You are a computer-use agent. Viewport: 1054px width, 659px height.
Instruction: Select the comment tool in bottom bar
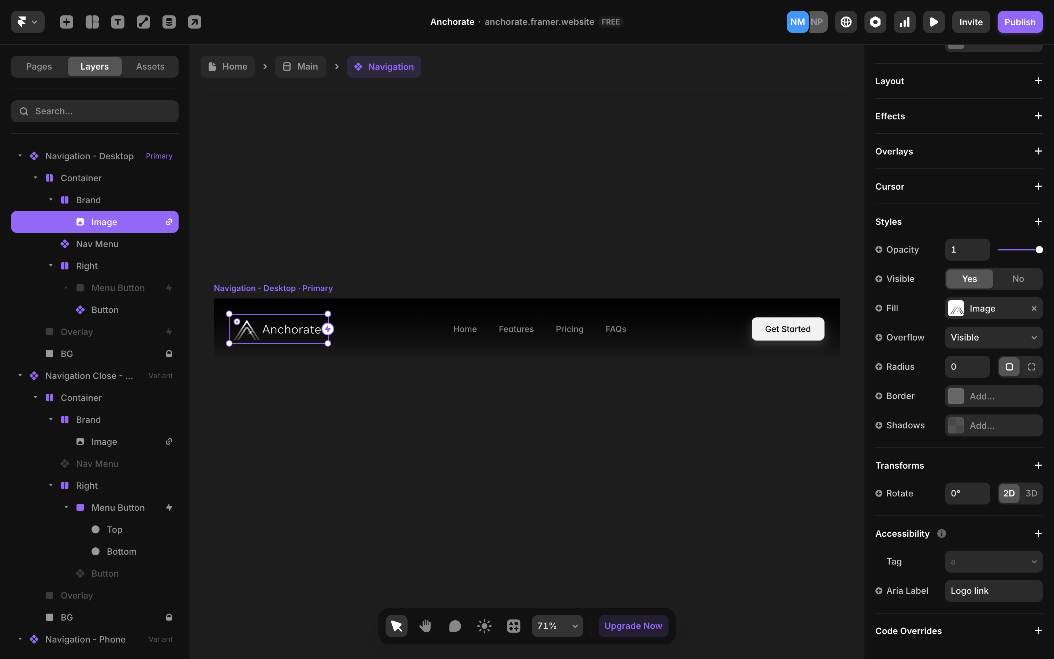click(x=455, y=626)
